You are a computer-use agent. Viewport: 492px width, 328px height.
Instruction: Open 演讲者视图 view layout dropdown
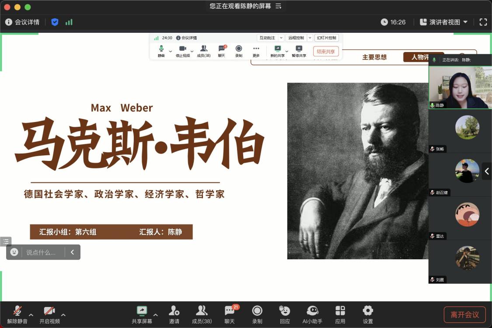point(443,22)
